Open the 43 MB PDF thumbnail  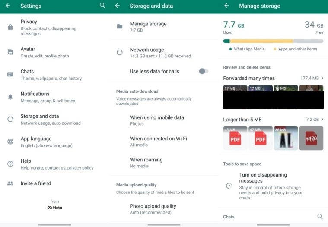point(235,138)
